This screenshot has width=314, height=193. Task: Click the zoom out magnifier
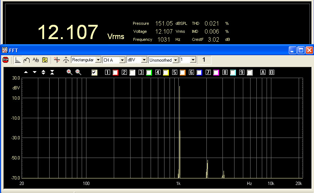78,72
